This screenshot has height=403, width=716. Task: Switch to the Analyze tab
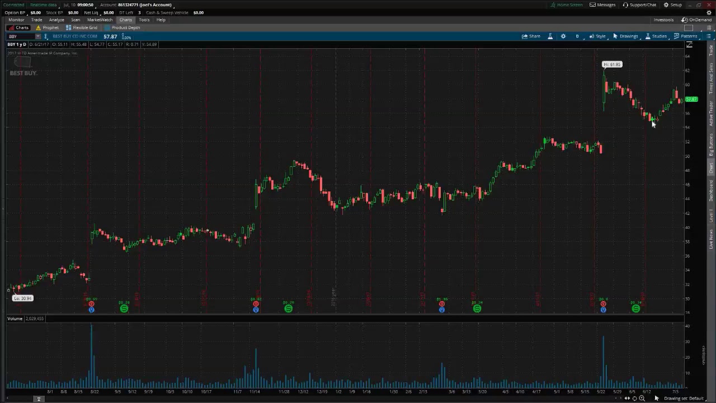pyautogui.click(x=56, y=20)
